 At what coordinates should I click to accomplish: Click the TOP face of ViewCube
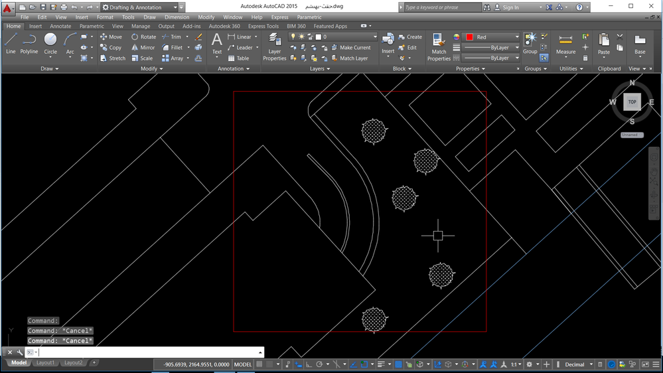point(632,102)
